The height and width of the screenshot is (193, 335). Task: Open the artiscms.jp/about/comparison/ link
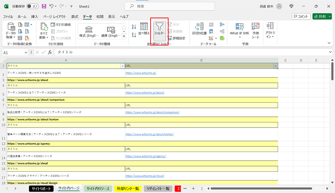(x=152, y=112)
